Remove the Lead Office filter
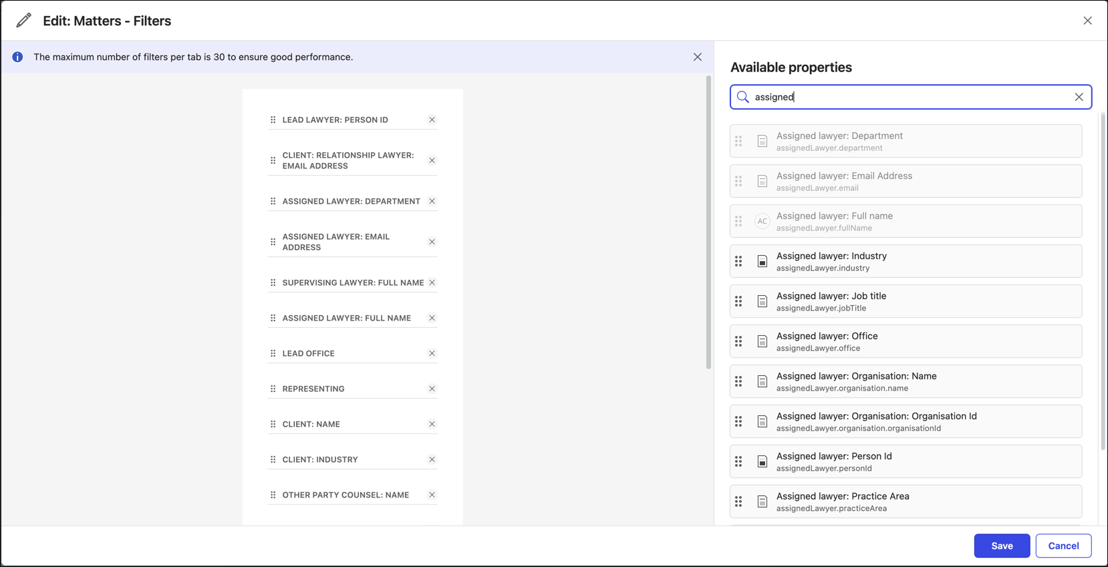1108x567 pixels. point(432,353)
